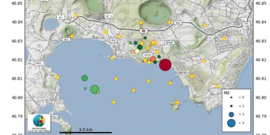The height and width of the screenshot is (135, 270).
Task: Select the medium green circle north of the biggest bay circle
Action: click(x=85, y=78)
